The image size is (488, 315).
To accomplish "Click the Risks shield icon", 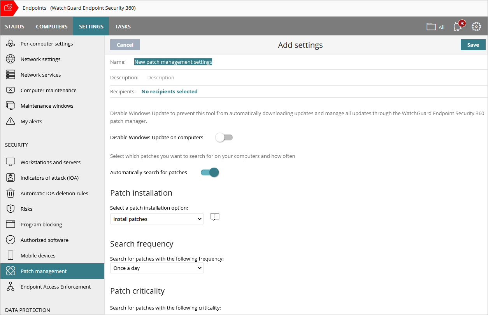I will [x=11, y=209].
